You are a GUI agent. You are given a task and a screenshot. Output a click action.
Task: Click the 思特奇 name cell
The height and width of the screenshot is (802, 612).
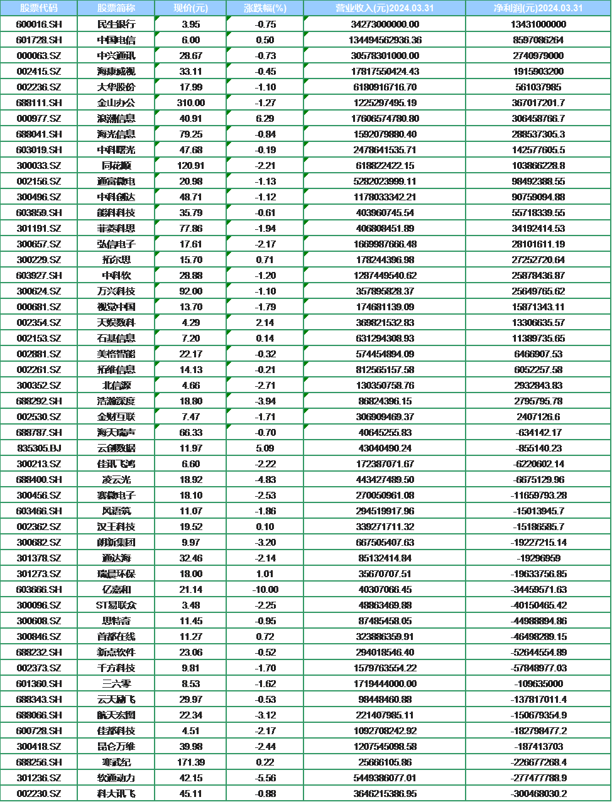[x=116, y=620]
